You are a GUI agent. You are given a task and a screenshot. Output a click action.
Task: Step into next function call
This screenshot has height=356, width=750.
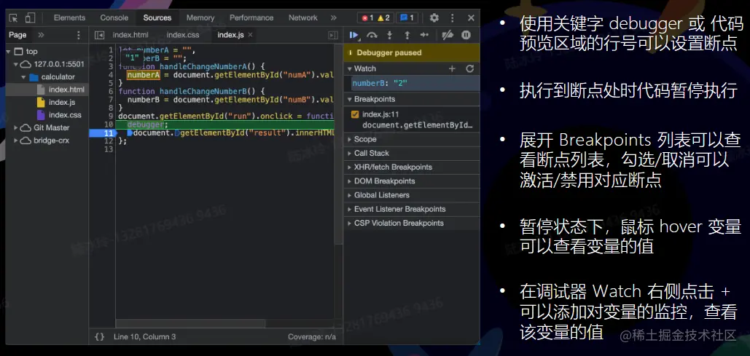click(389, 35)
